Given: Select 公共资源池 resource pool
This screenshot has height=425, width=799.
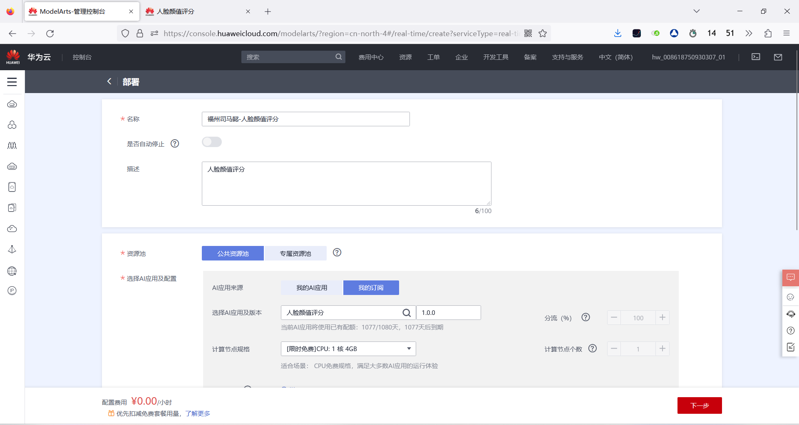Looking at the screenshot, I should coord(233,253).
